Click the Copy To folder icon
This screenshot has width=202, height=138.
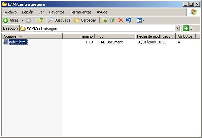click(112, 20)
